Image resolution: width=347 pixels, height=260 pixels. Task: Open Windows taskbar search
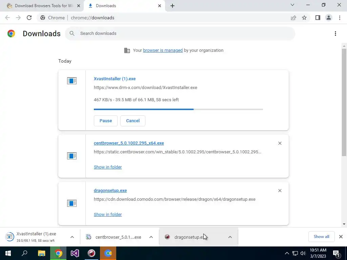click(24, 253)
